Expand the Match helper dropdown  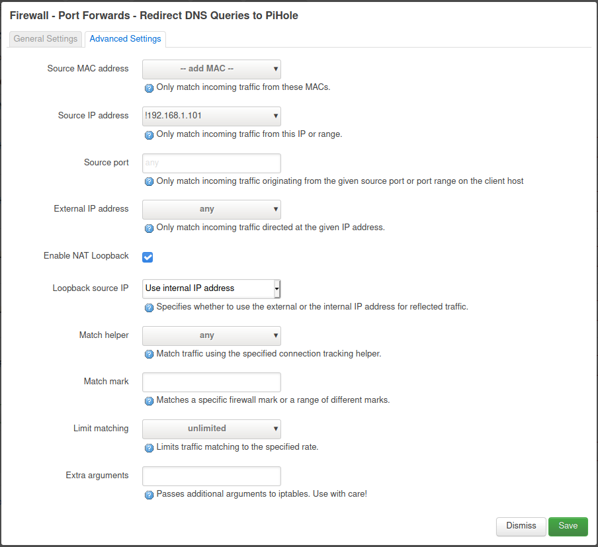click(x=211, y=335)
